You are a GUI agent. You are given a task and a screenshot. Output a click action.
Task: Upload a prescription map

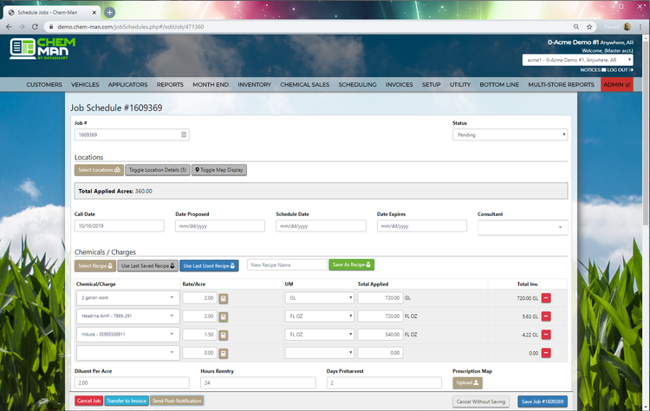click(x=467, y=382)
